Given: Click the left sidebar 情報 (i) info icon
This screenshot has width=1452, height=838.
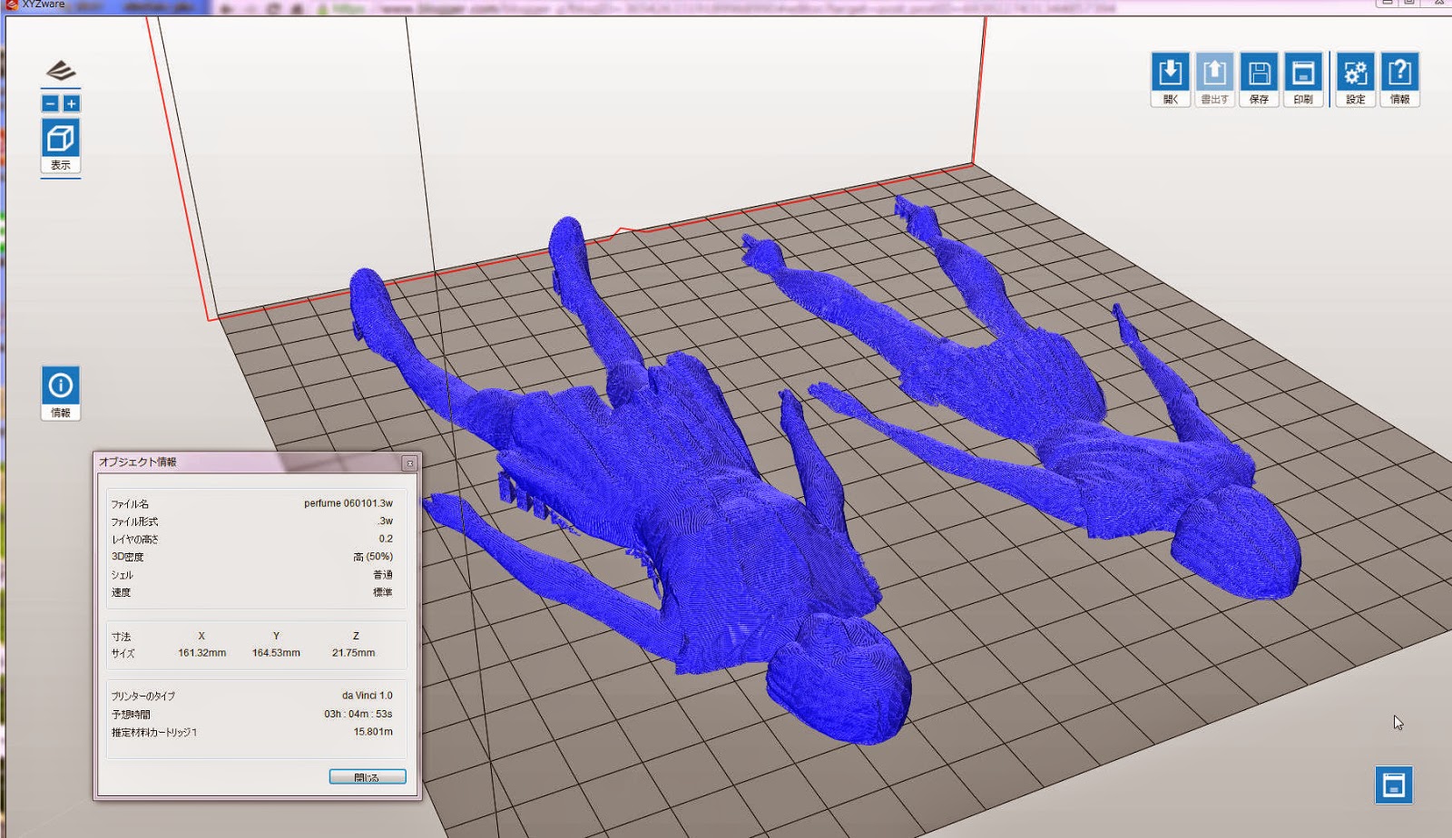Looking at the screenshot, I should pyautogui.click(x=61, y=393).
